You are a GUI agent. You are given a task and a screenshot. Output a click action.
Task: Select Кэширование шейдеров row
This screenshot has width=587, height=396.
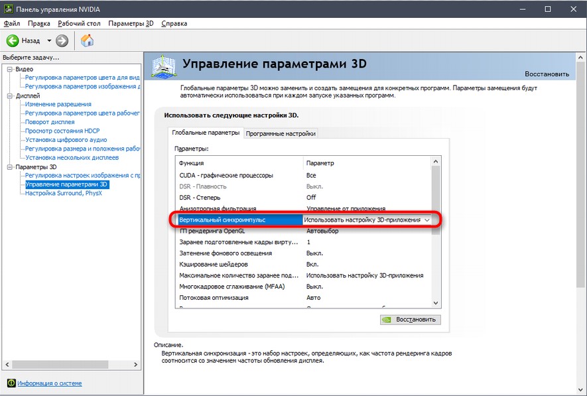click(x=303, y=264)
